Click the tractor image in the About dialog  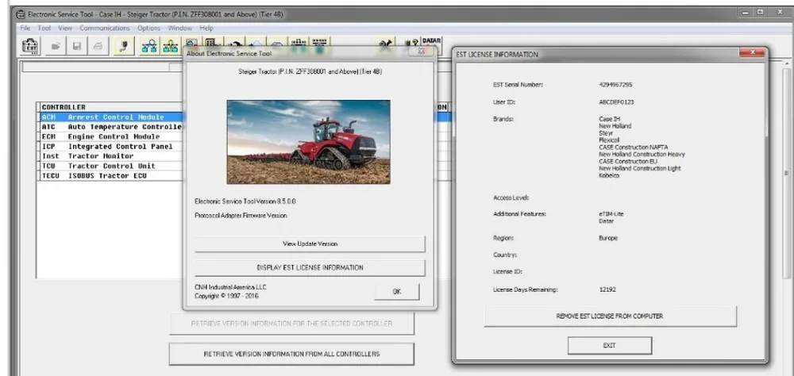[308, 142]
